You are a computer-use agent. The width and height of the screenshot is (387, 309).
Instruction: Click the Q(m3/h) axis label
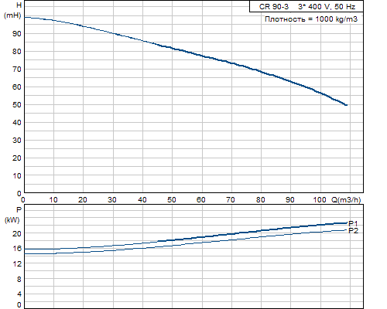click(x=346, y=199)
